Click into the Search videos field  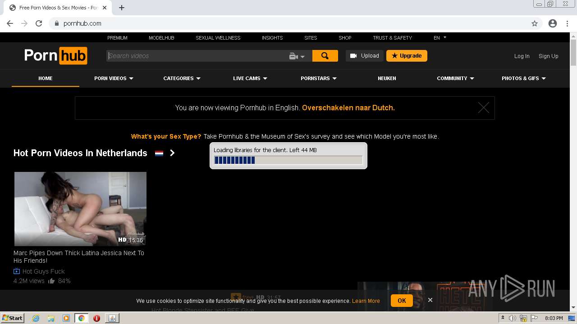click(197, 56)
